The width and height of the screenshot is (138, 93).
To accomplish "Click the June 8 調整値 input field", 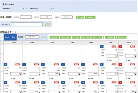I will [112, 74].
